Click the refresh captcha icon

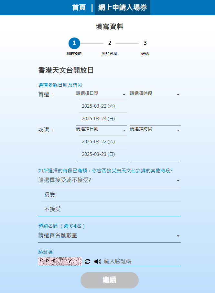tap(88, 261)
